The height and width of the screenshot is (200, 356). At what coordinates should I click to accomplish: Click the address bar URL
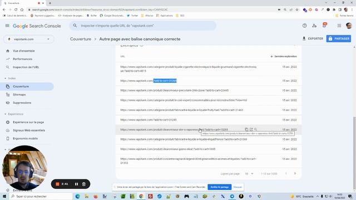[100, 10]
